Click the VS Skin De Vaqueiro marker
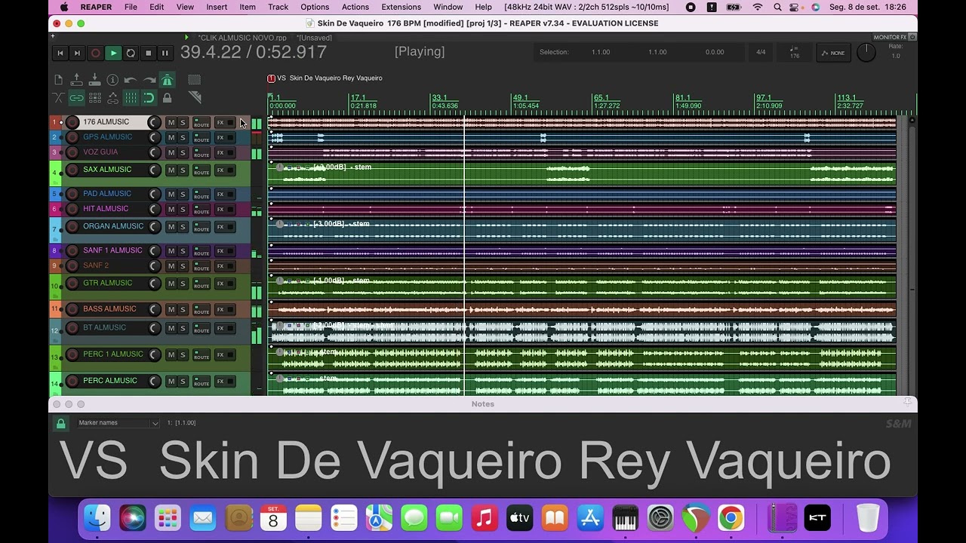The width and height of the screenshot is (966, 543). 325,78
